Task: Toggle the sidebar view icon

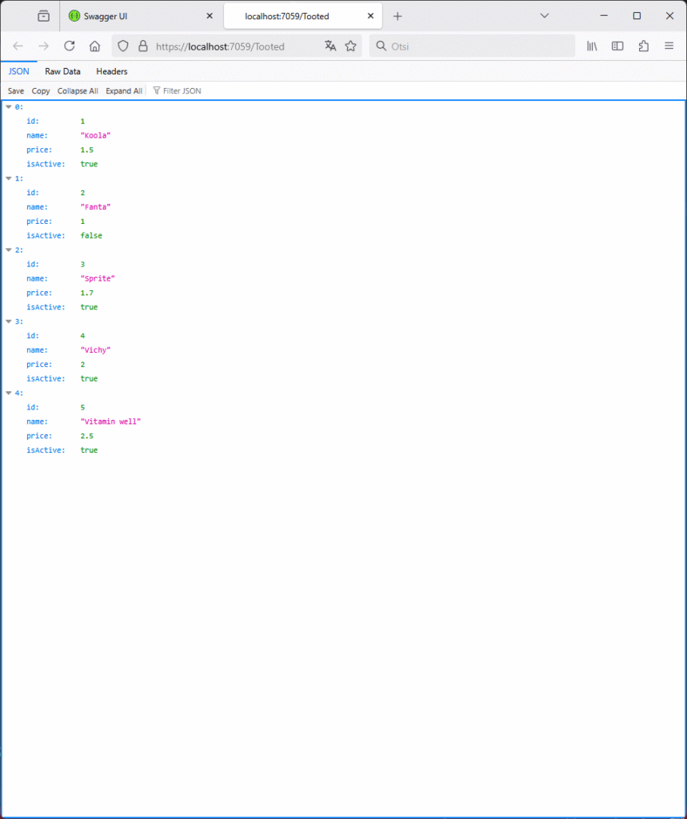Action: (x=617, y=46)
